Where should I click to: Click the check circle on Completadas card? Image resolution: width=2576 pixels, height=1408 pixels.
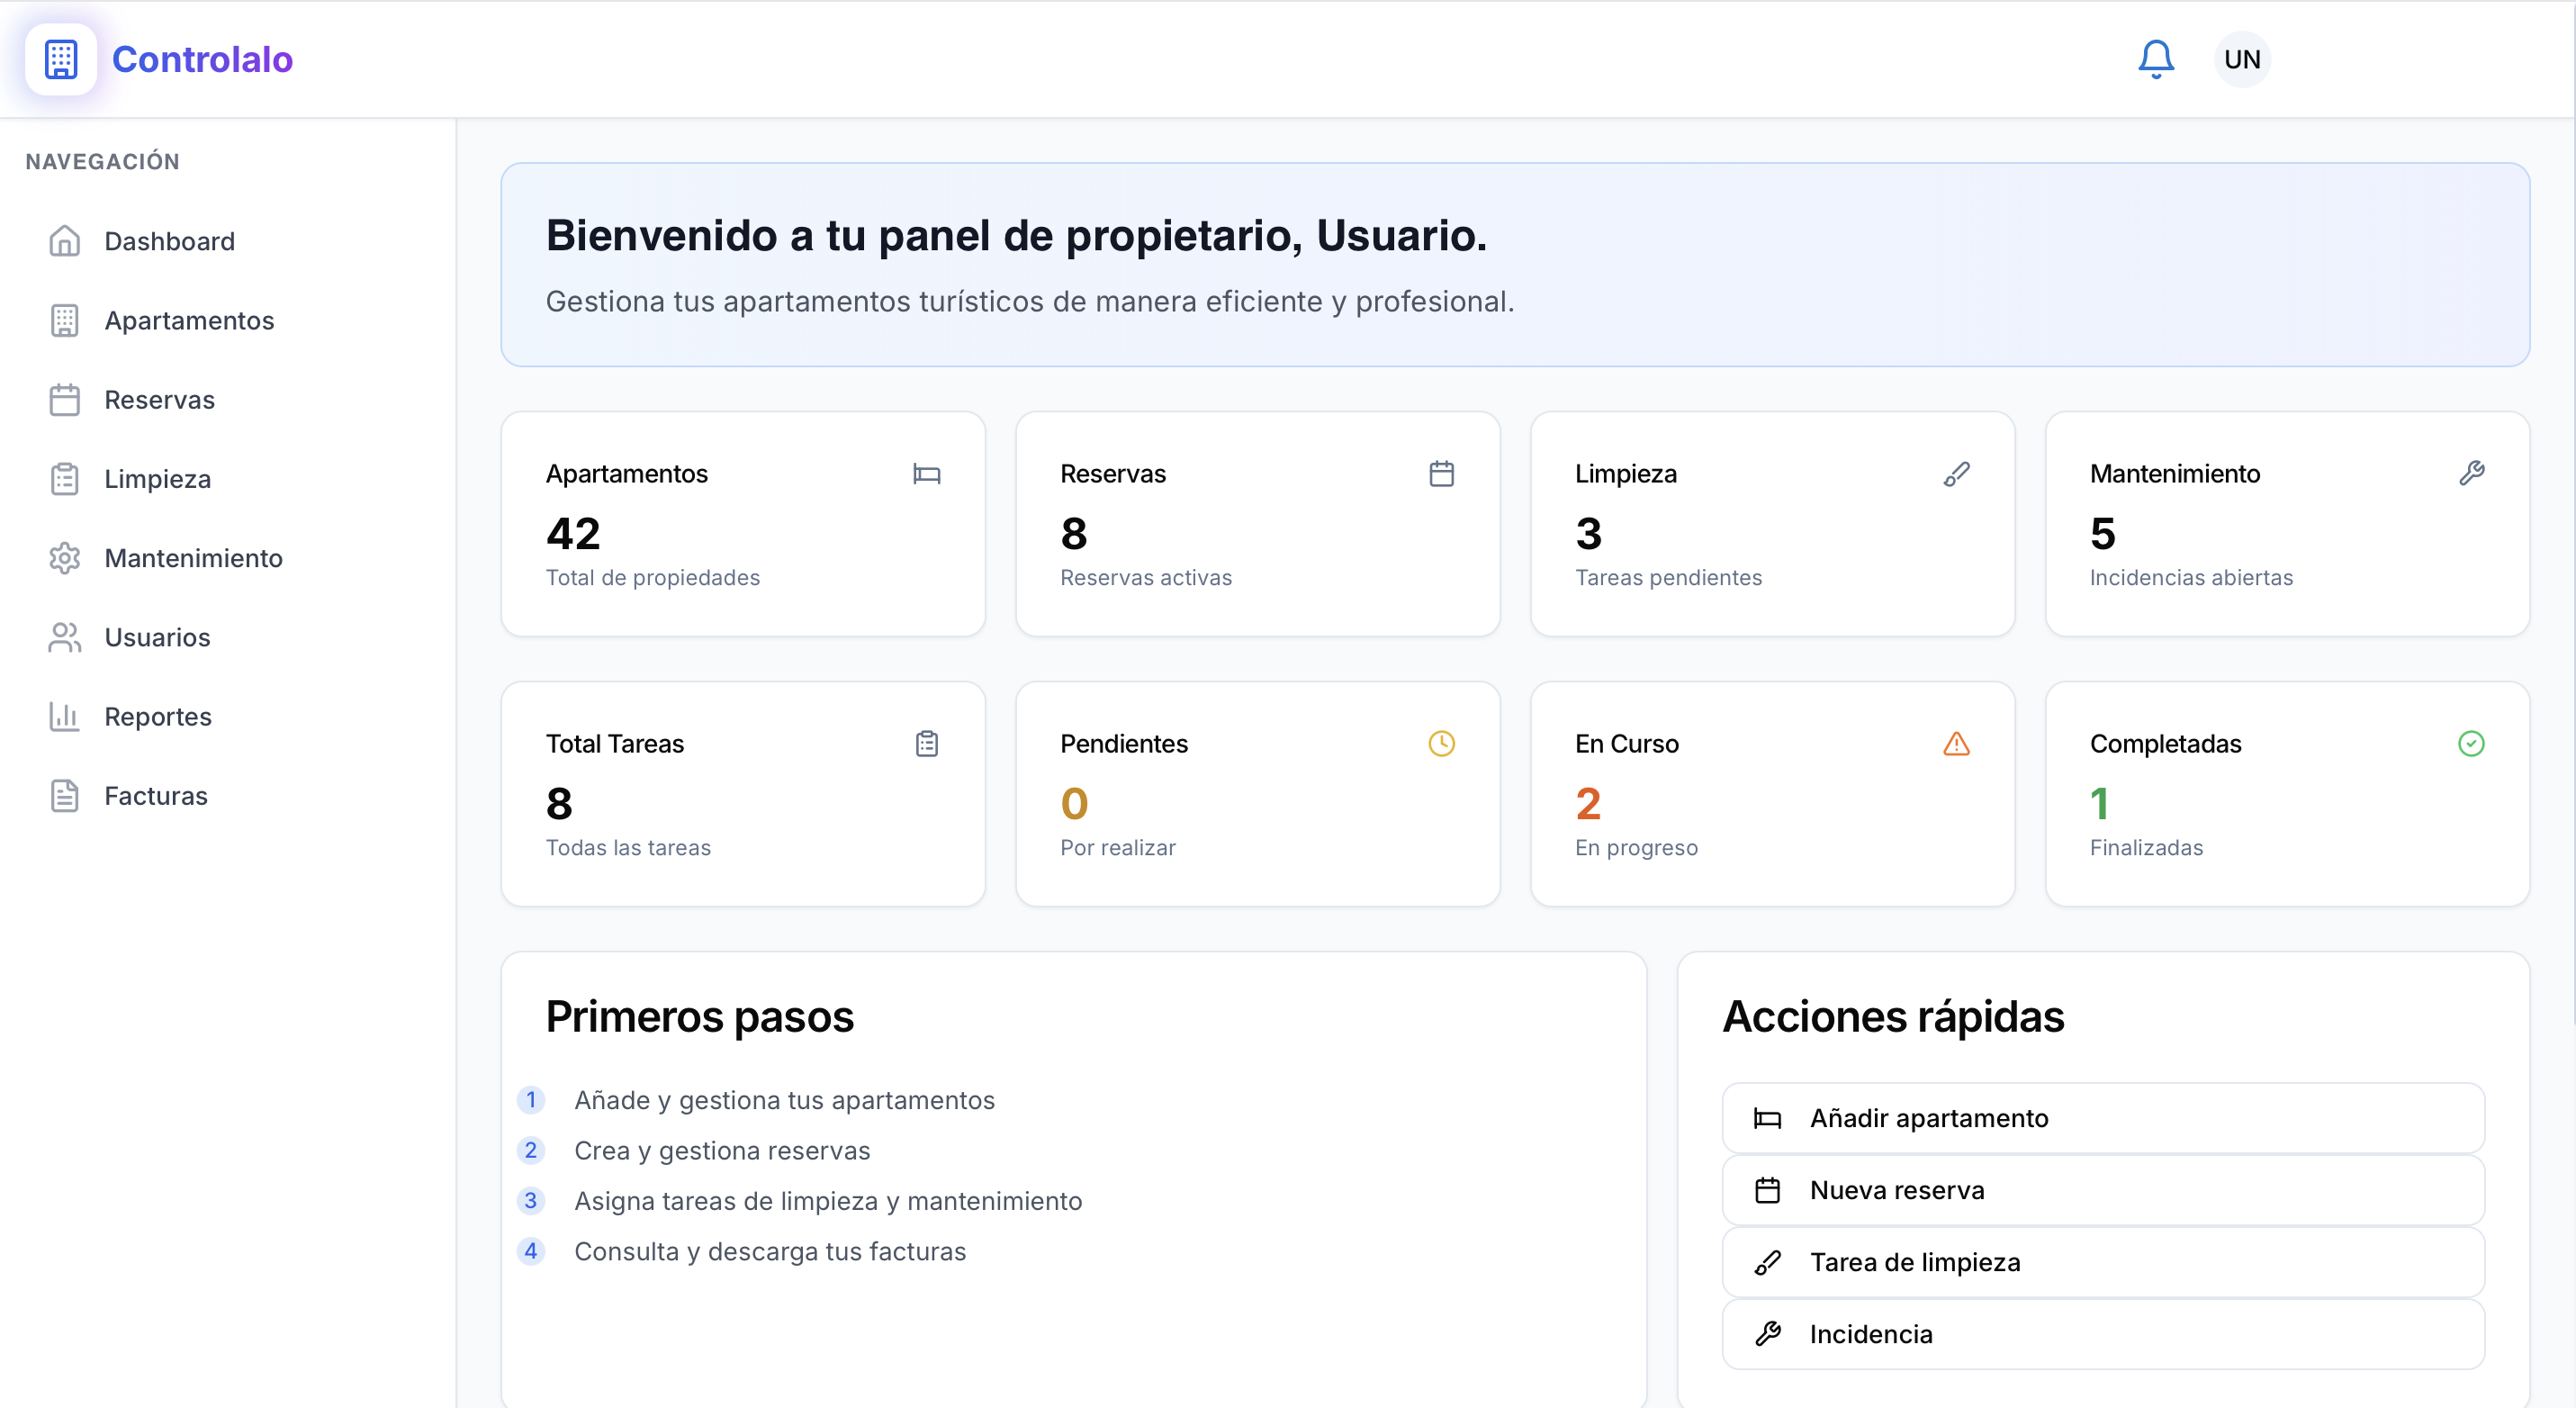pos(2472,744)
